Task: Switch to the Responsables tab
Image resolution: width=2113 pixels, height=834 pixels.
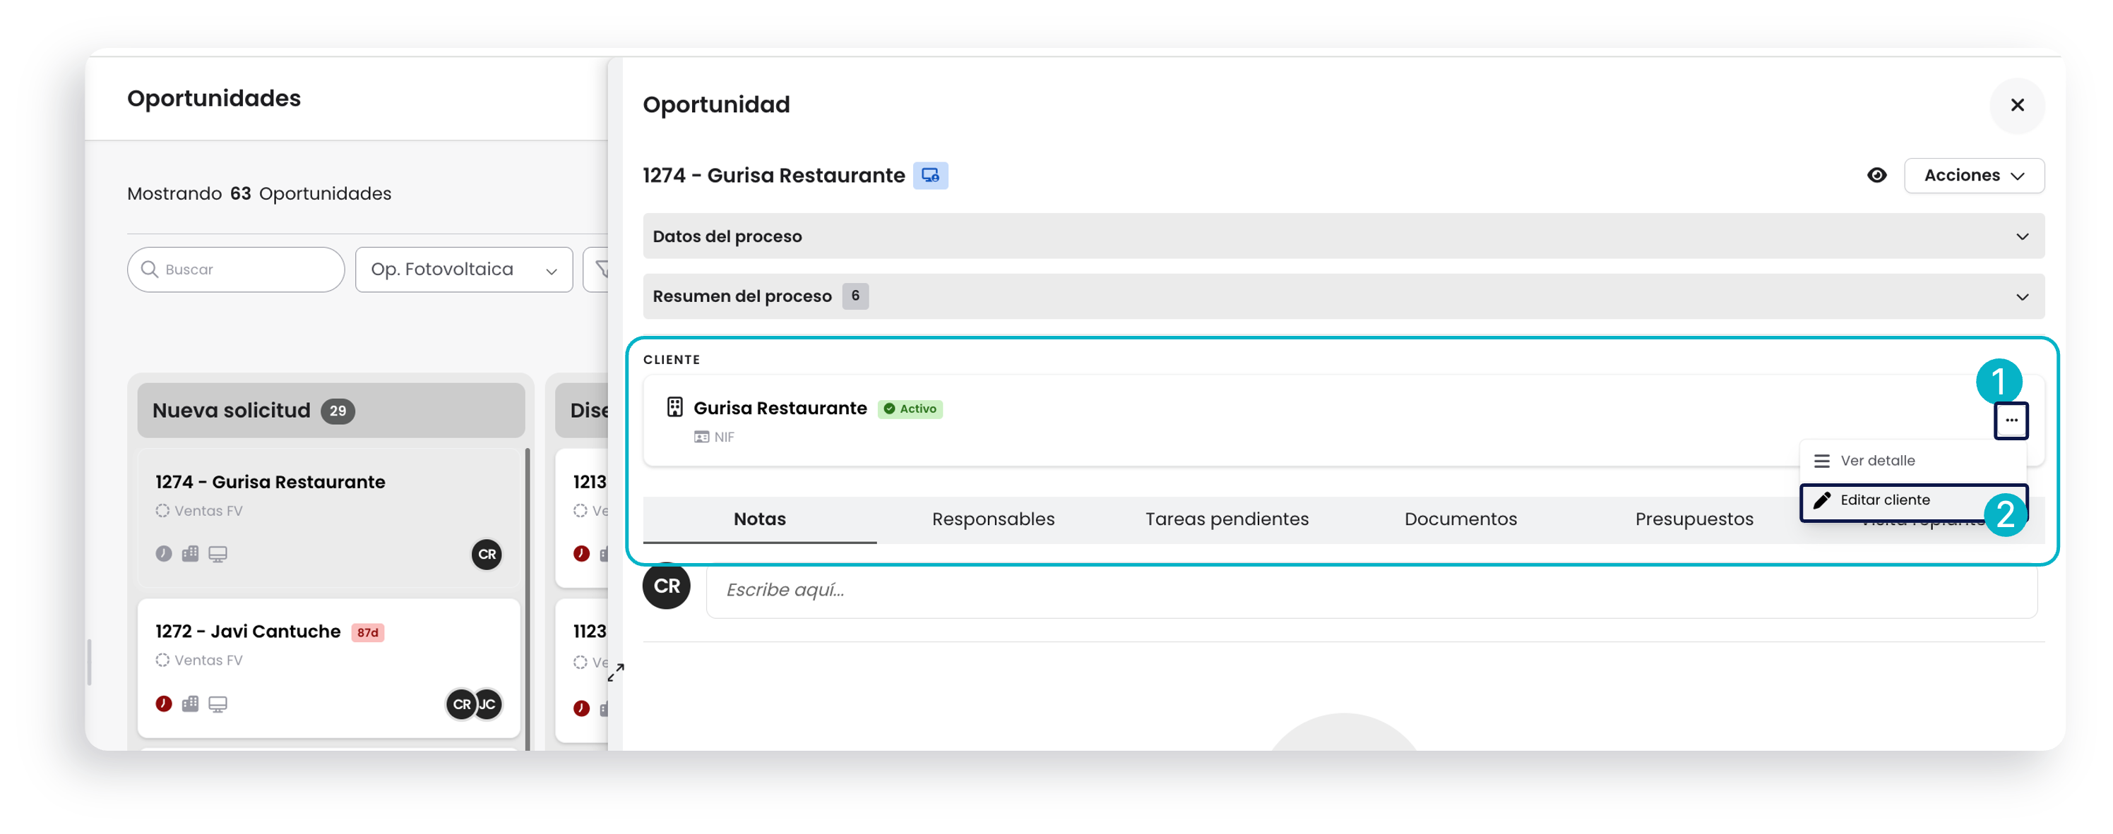Action: [992, 519]
